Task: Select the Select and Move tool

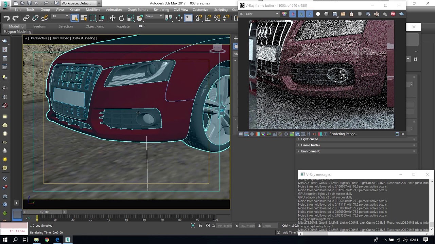Action: point(112,18)
